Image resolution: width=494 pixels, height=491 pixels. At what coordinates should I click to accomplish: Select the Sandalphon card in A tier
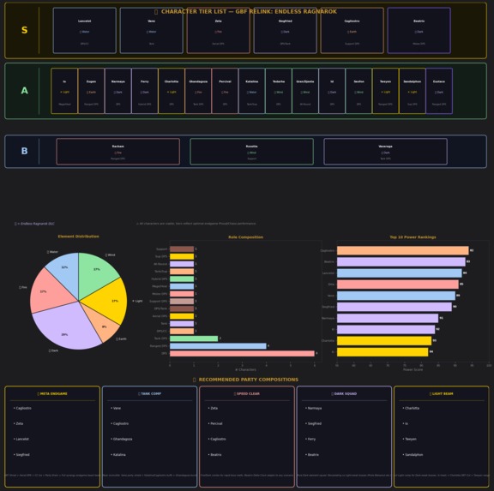(x=413, y=91)
